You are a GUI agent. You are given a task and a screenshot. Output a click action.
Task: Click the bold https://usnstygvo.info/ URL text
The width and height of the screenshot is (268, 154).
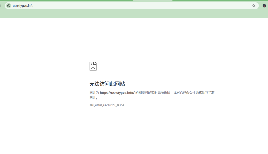[117, 93]
